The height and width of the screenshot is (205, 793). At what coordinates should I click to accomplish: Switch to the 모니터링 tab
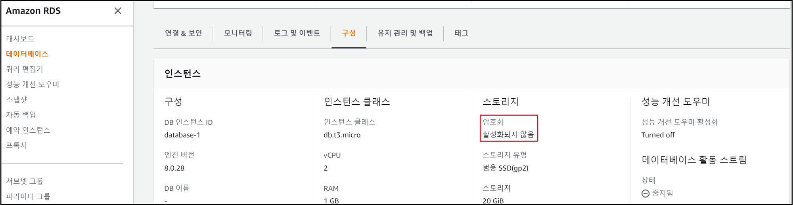pyautogui.click(x=238, y=33)
